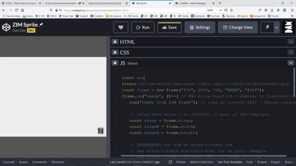Viewport: 296px width, 166px height.
Task: Click the Export button
Action: [x=276, y=162]
